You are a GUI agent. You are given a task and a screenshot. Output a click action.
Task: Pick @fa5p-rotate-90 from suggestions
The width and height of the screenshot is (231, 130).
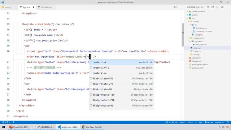[122, 105]
